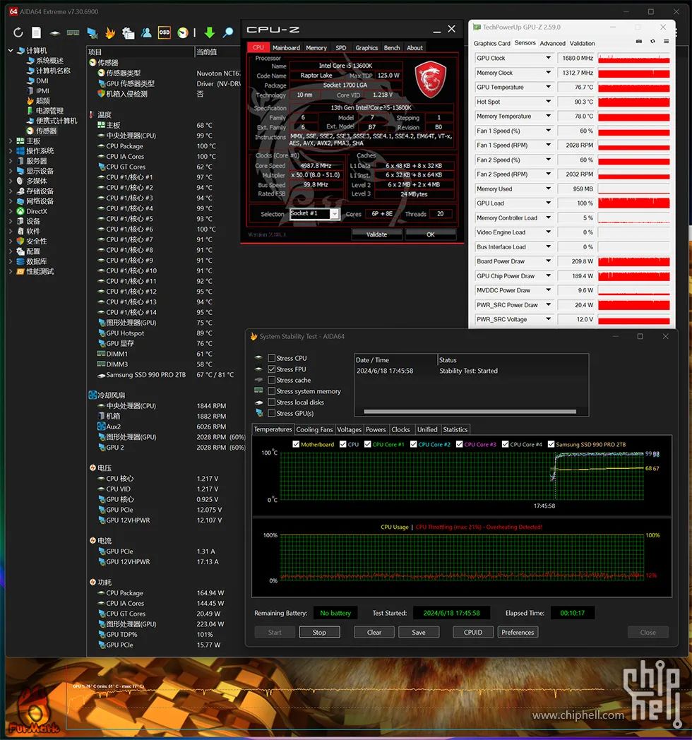692x740 pixels.
Task: Enable Stress local disks checkbox
Action: (271, 402)
